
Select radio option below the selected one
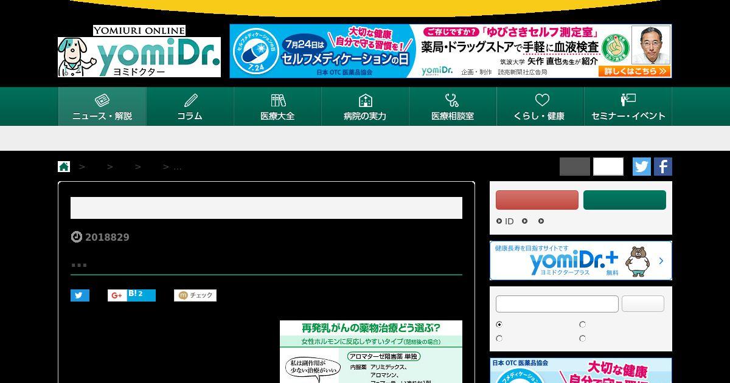[499, 339]
